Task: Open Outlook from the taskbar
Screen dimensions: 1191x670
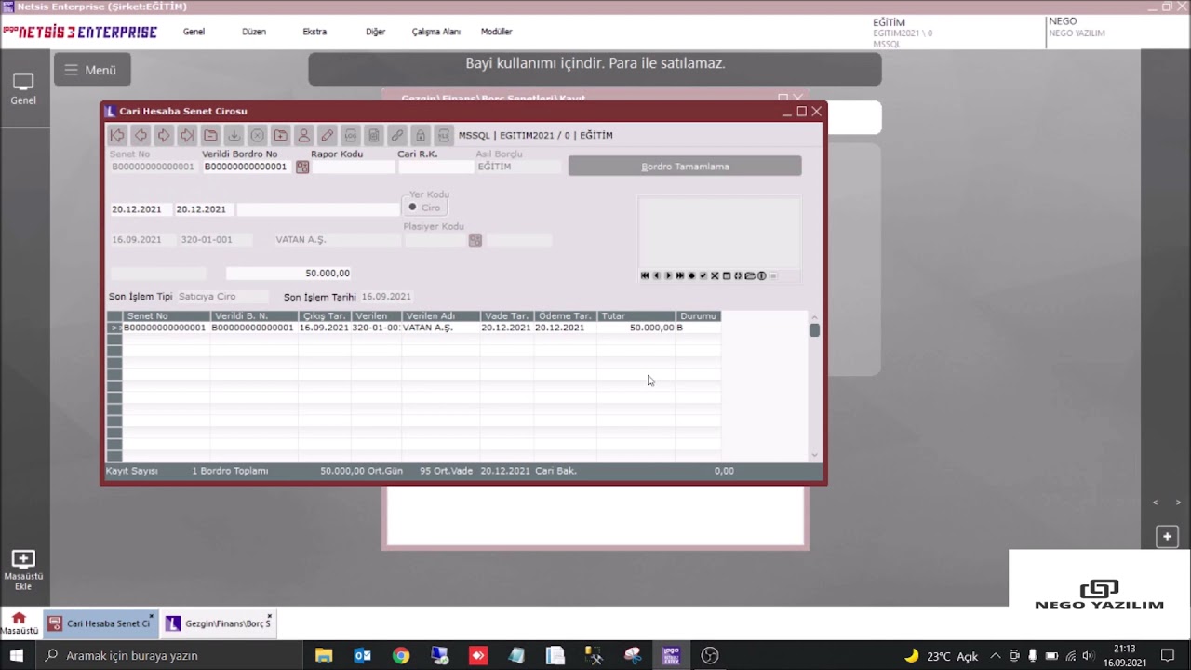Action: point(363,656)
